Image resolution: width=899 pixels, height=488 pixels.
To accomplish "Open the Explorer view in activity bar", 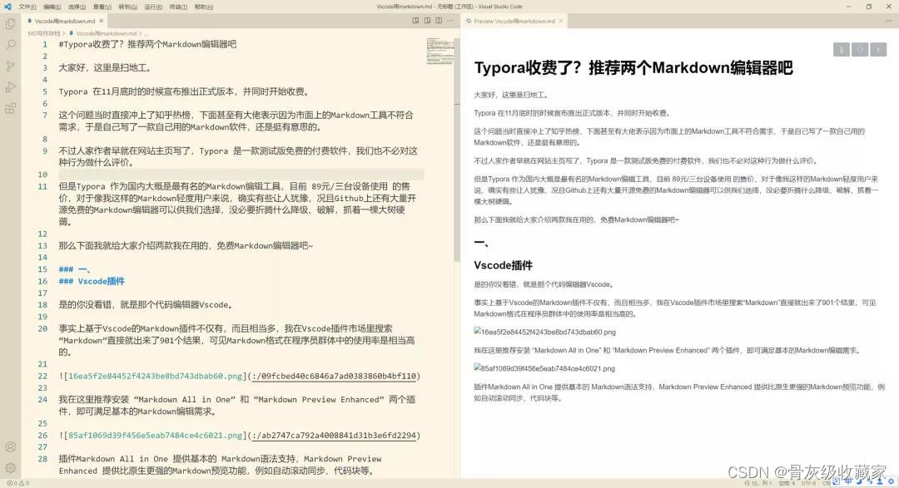I will pos(10,24).
